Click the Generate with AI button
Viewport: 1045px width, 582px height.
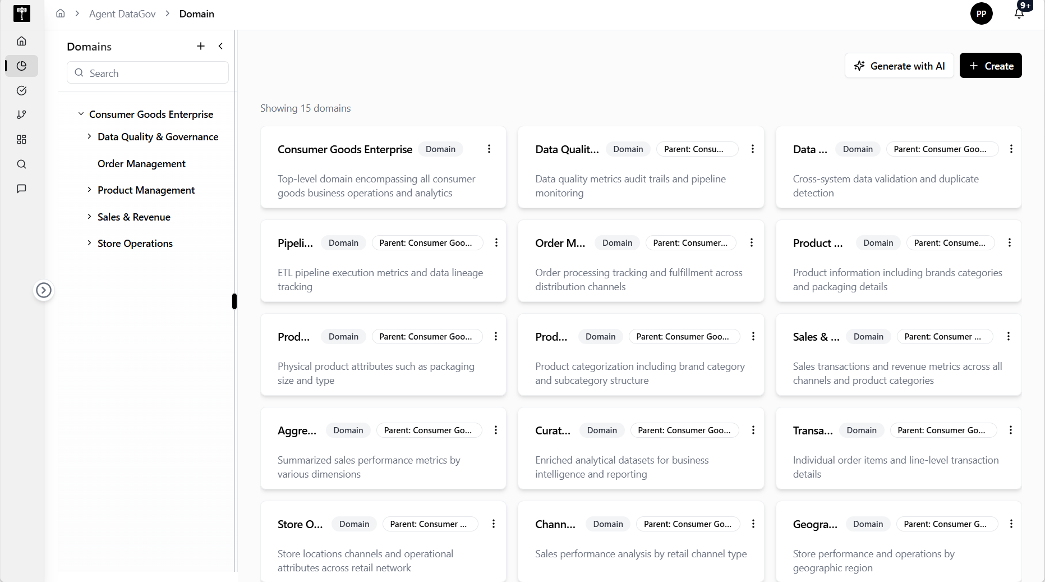[x=899, y=66]
